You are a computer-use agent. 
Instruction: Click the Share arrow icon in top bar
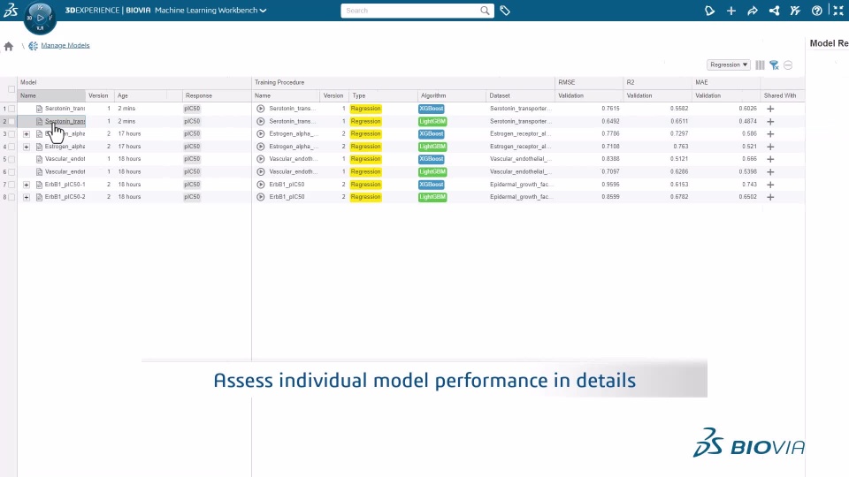(752, 11)
